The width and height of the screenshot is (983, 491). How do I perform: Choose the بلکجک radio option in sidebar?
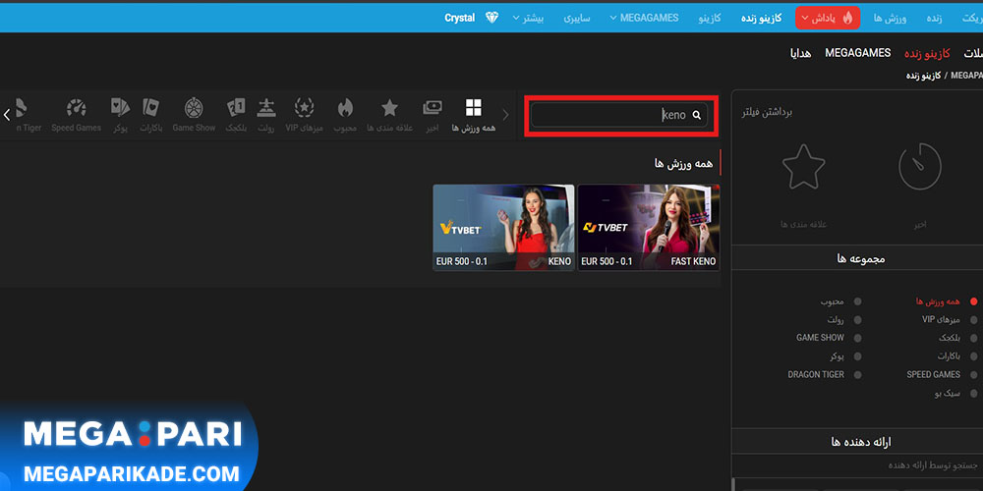click(973, 338)
